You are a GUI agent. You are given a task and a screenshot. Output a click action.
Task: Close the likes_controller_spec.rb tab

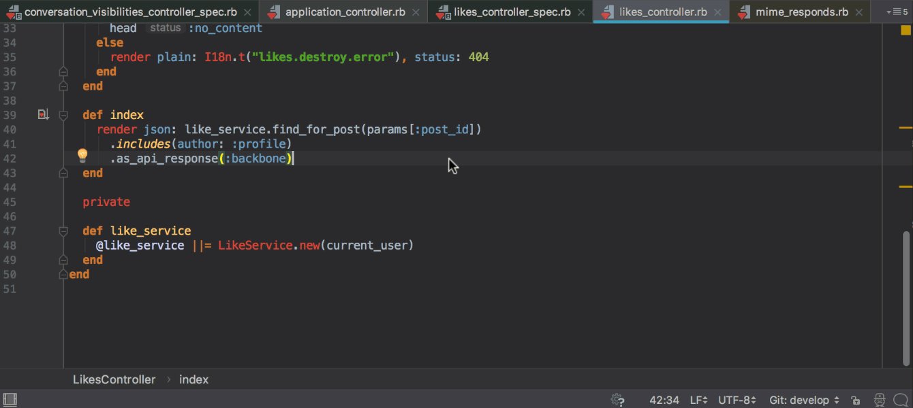pyautogui.click(x=581, y=12)
